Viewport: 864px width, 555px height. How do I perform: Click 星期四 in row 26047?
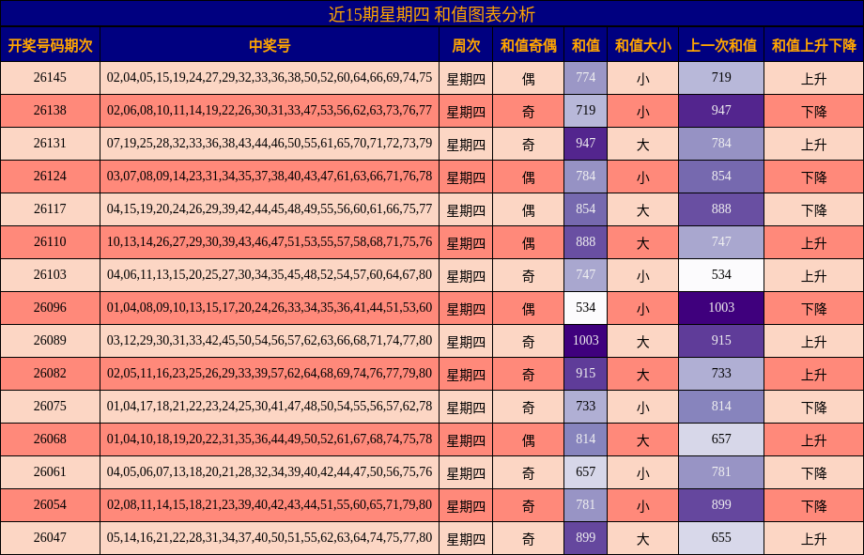tap(466, 538)
